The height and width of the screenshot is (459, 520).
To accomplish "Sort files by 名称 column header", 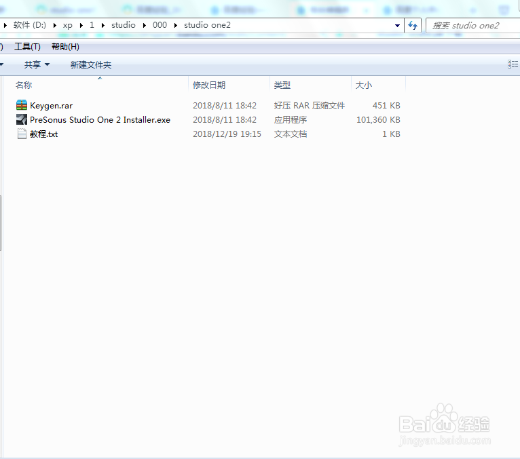I will (24, 85).
